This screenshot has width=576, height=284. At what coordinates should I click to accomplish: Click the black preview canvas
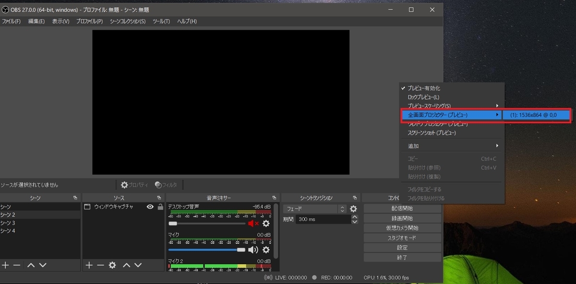(221, 102)
